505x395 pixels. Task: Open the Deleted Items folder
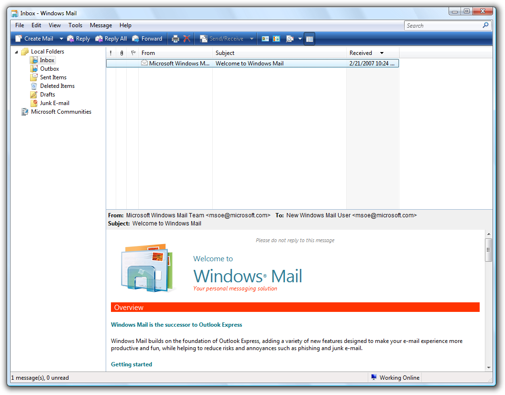click(x=57, y=86)
